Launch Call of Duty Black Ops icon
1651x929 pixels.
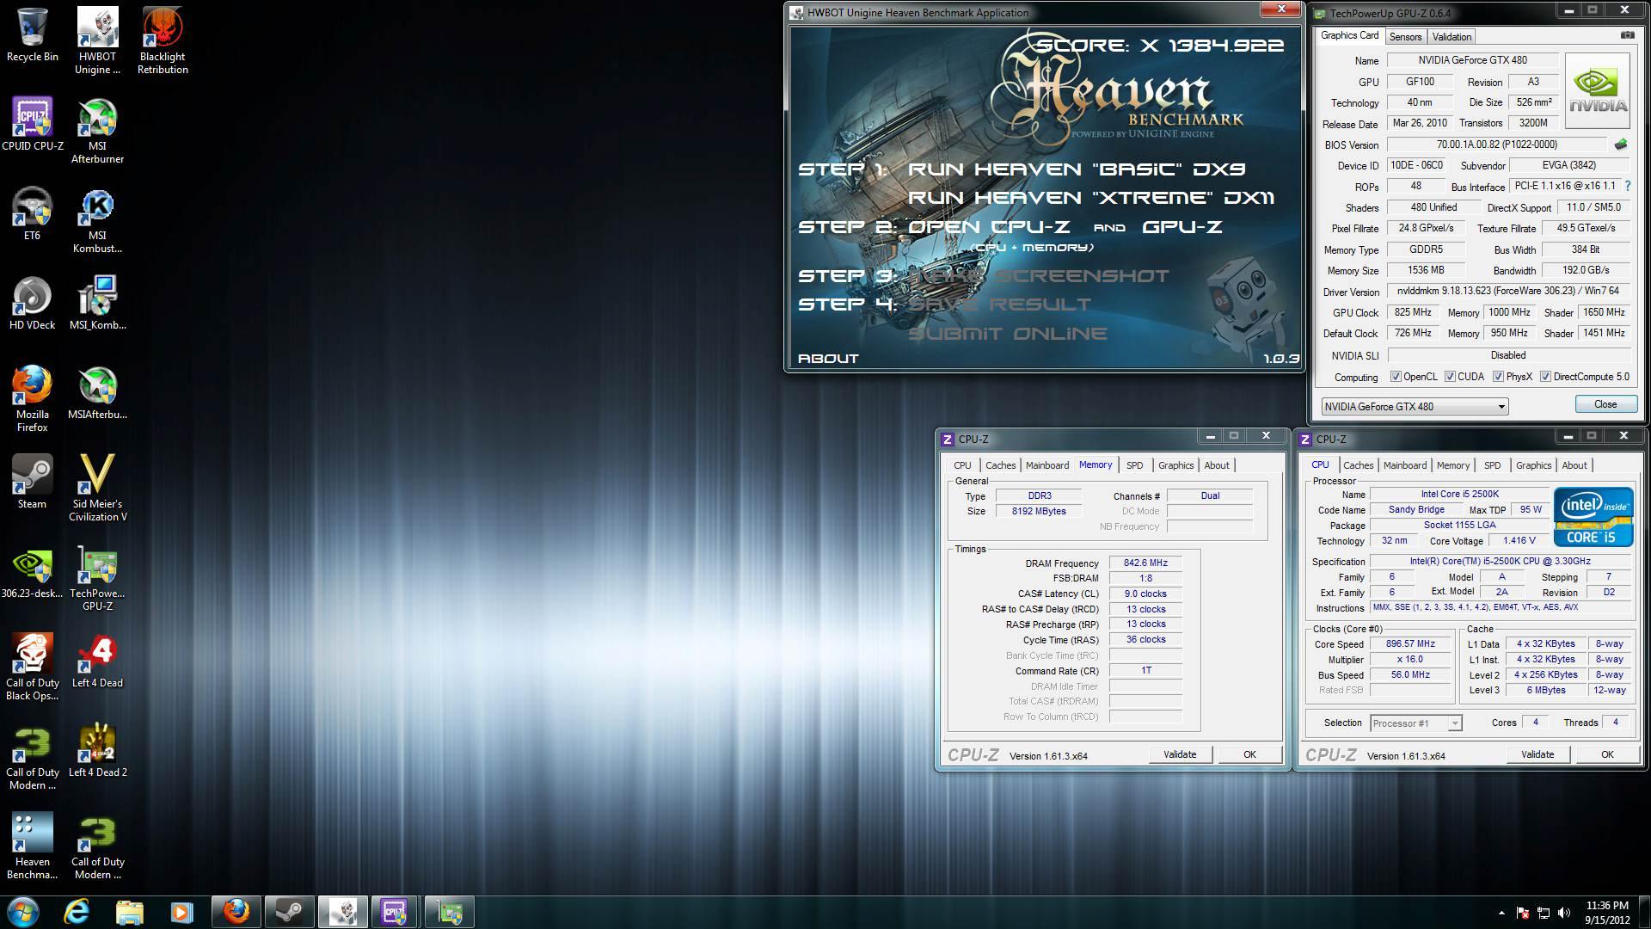click(33, 668)
